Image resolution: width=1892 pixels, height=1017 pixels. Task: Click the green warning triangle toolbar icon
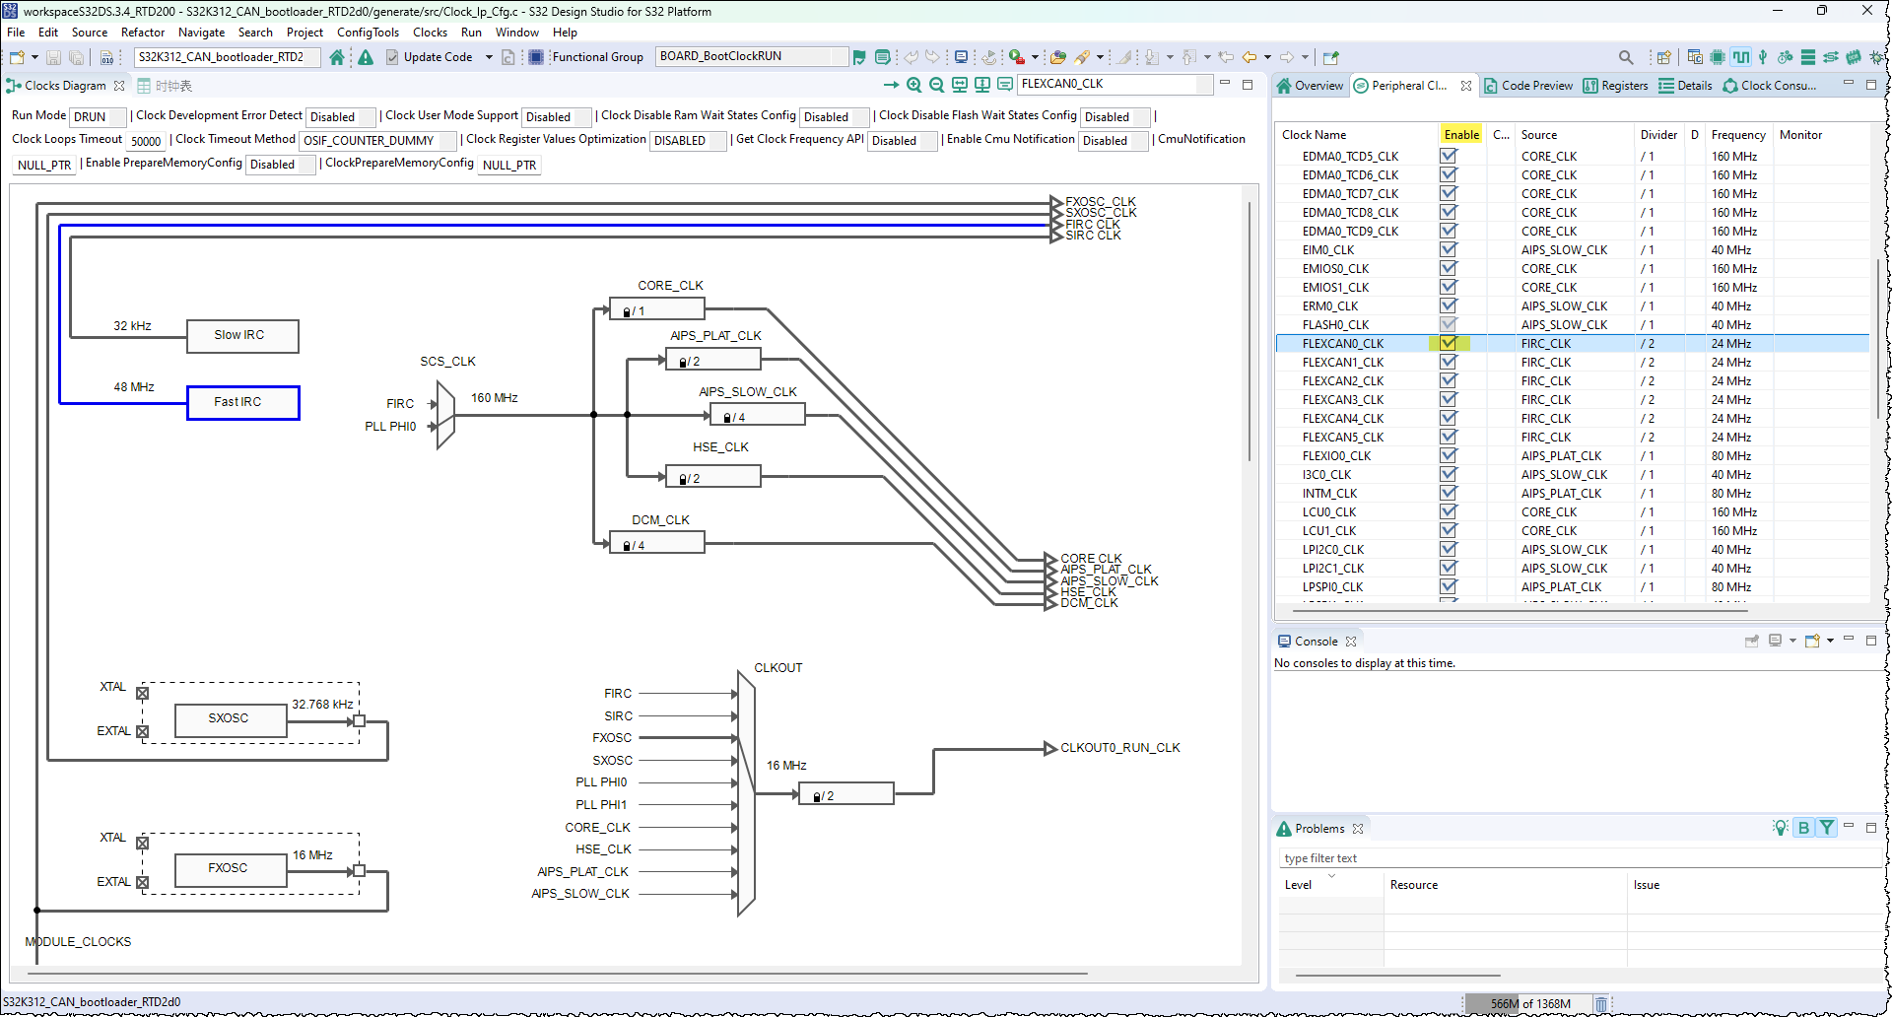point(366,57)
